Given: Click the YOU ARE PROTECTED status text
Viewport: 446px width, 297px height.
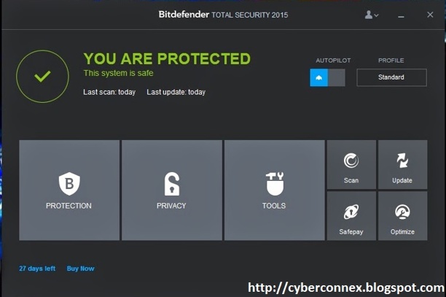Looking at the screenshot, I should click(x=167, y=58).
